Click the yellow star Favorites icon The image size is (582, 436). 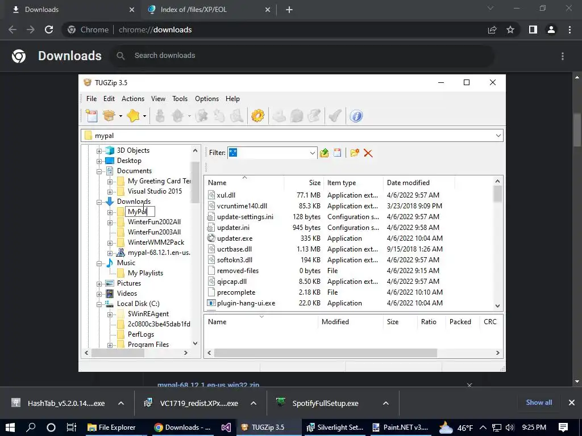(133, 116)
